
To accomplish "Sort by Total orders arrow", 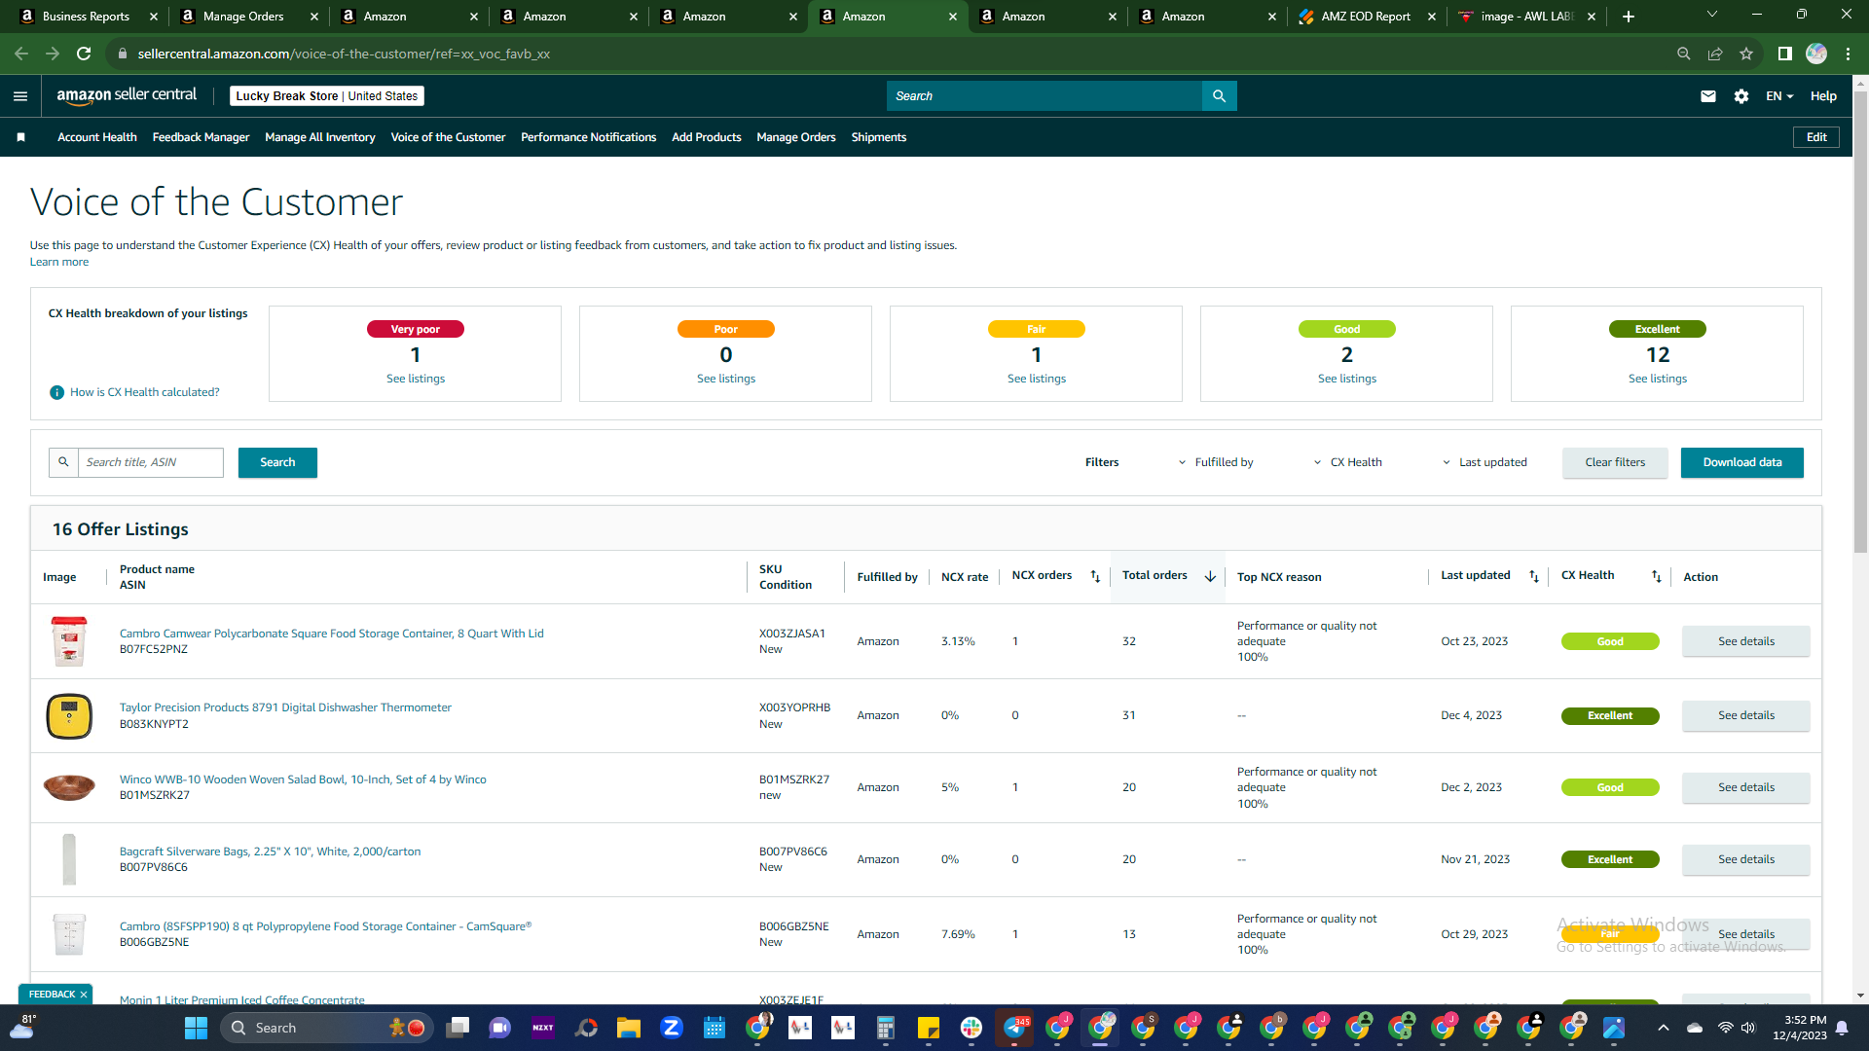I will [x=1210, y=576].
